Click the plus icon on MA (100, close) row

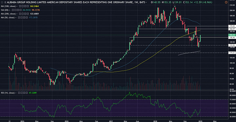[25, 6]
